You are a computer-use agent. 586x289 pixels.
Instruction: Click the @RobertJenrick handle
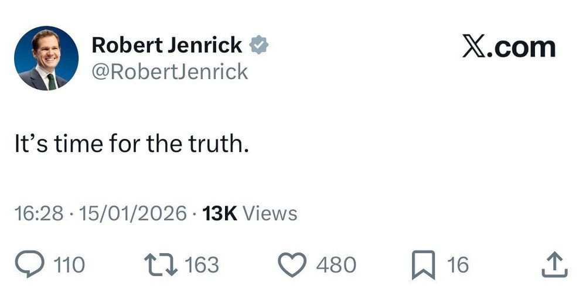[169, 72]
